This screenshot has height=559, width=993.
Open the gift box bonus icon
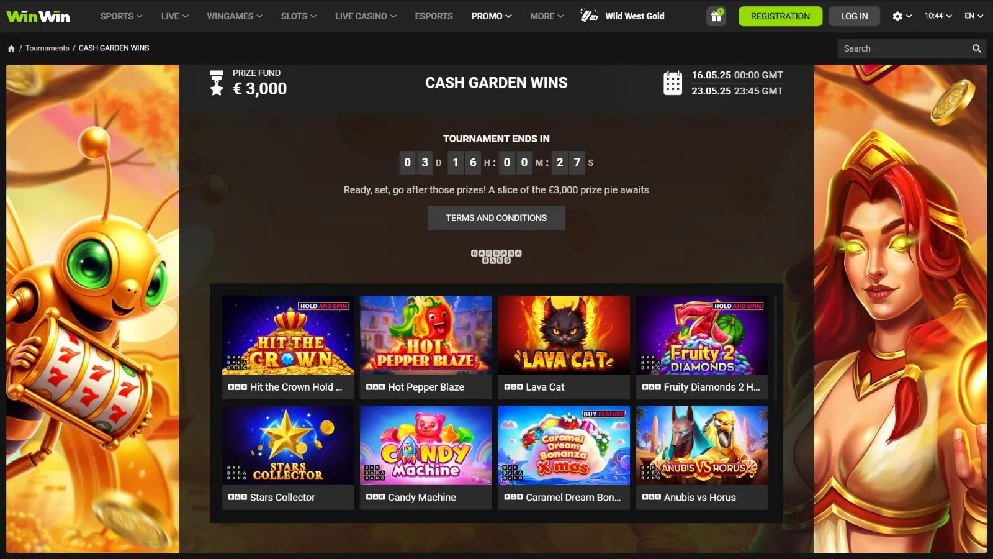tap(716, 16)
